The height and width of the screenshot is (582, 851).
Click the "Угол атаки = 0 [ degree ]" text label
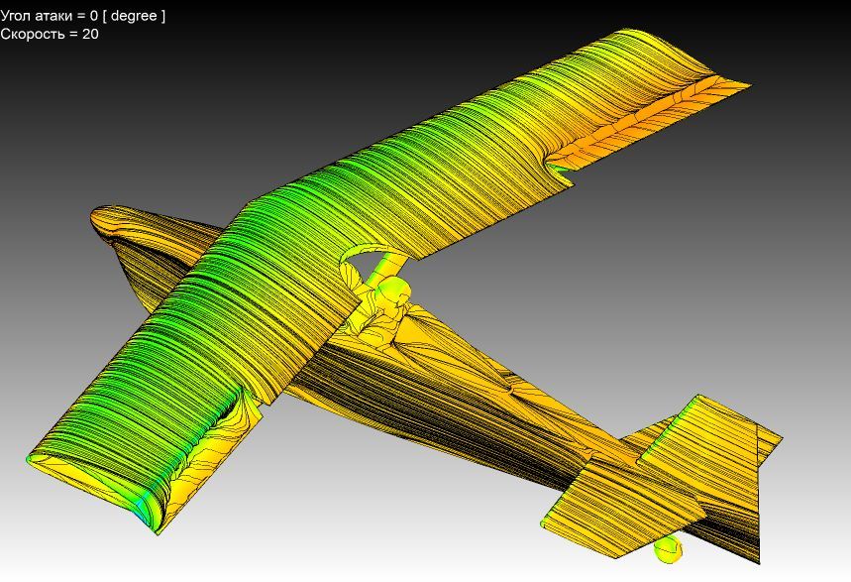click(x=83, y=16)
